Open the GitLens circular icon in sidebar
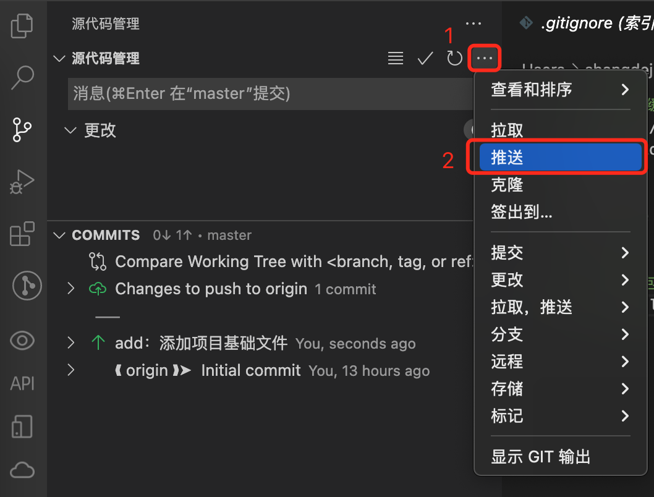The width and height of the screenshot is (654, 497). point(27,286)
